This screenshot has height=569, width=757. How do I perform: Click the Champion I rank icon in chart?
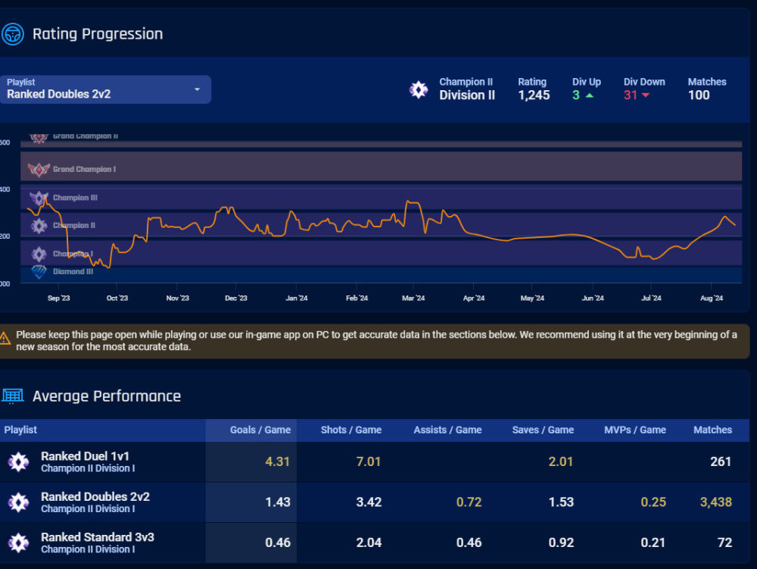click(39, 254)
